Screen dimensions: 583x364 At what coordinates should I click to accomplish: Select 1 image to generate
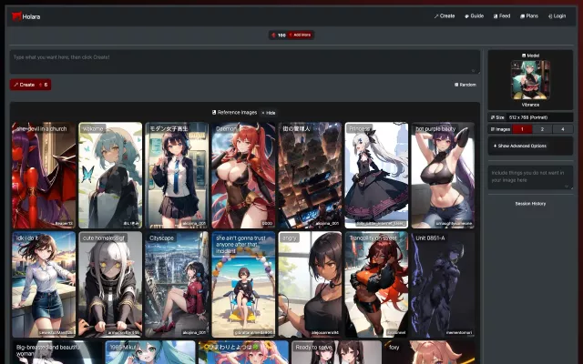coord(522,129)
